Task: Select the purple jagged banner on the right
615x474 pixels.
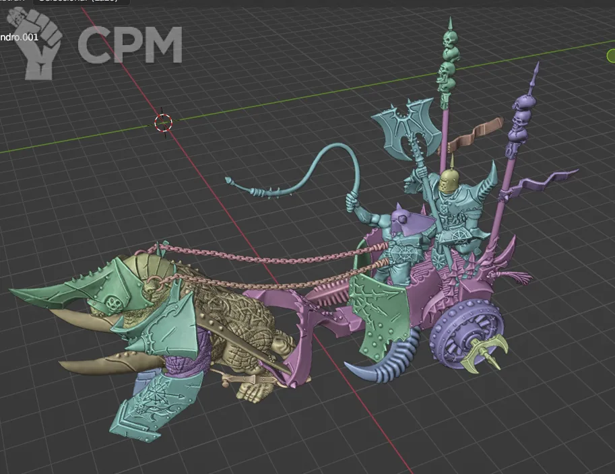Action: 544,182
